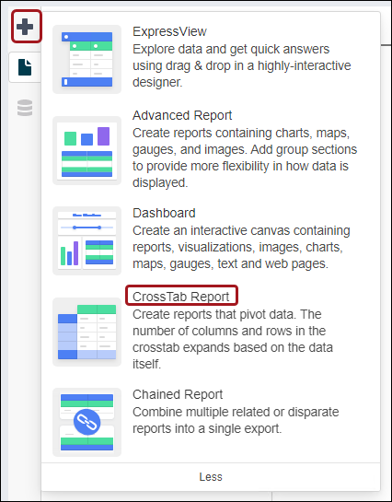The height and width of the screenshot is (502, 392).
Task: Click the Advanced Report description text
Action: click(245, 158)
